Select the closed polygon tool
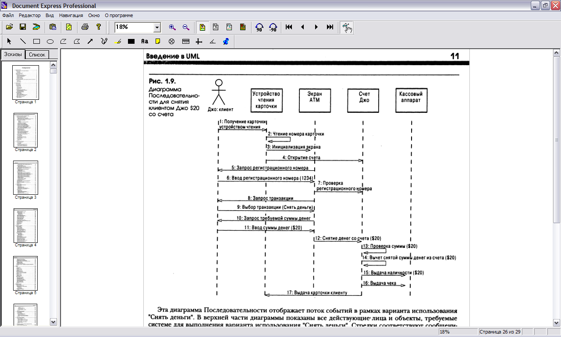Viewport: 561px width, 337px height. pyautogui.click(x=77, y=42)
